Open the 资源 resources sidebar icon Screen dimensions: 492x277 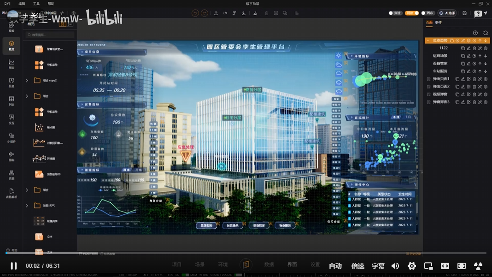point(12,175)
